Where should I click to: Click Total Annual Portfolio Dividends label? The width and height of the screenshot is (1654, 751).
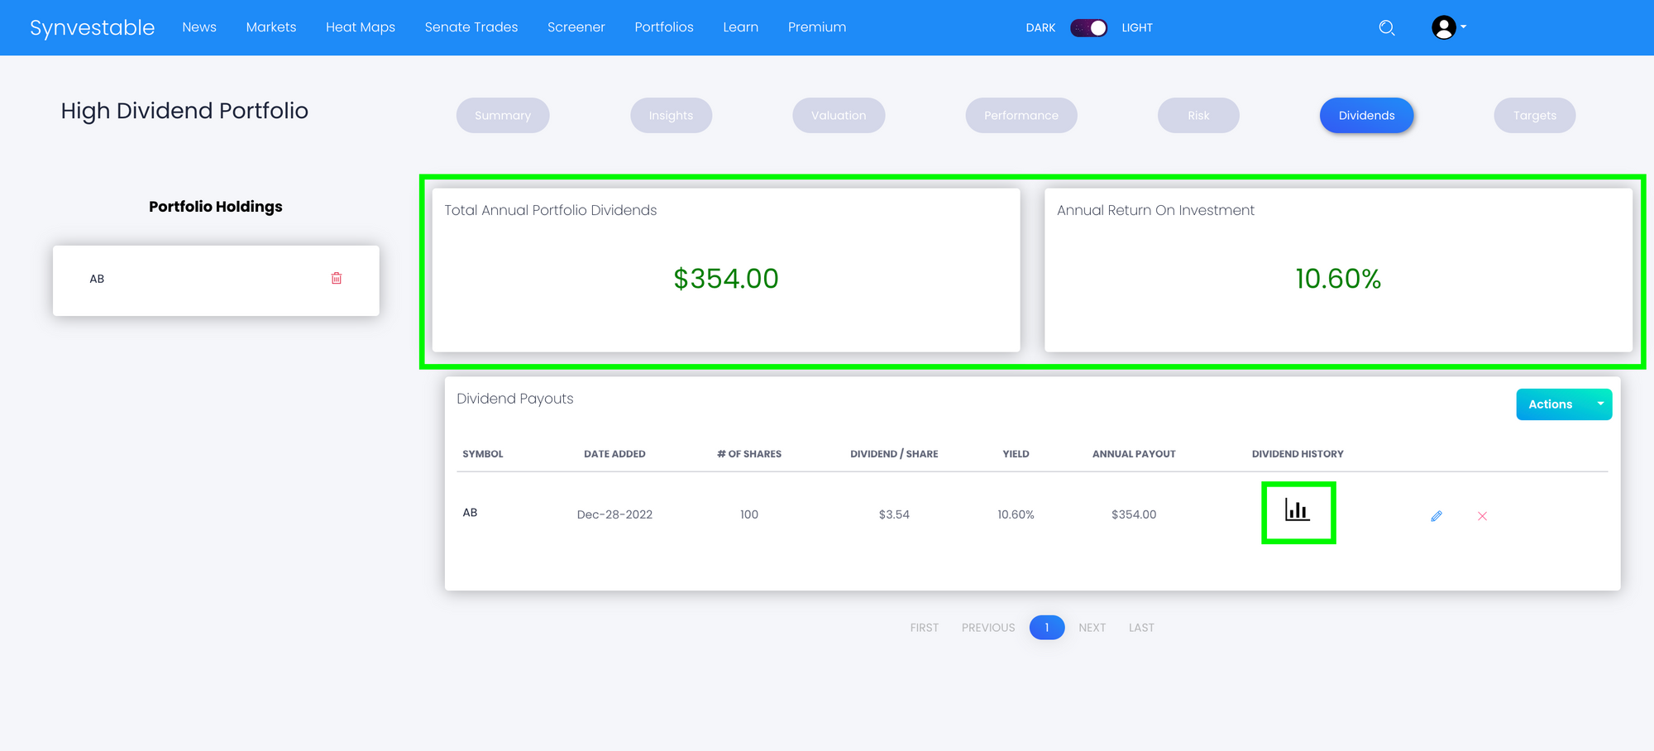551,210
